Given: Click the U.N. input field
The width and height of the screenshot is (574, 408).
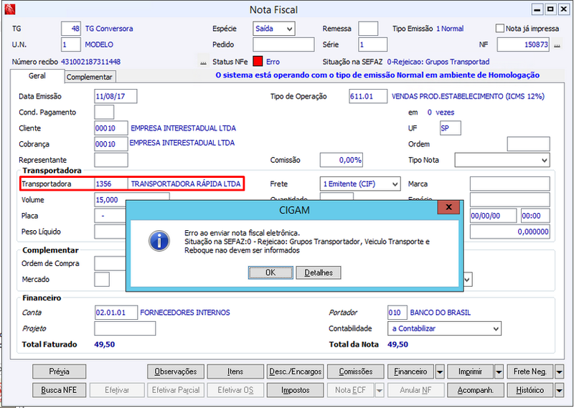Looking at the screenshot, I should click(71, 44).
